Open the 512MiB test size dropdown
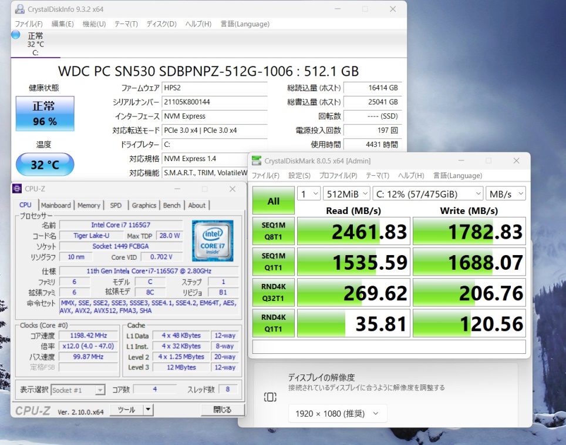 pos(346,194)
